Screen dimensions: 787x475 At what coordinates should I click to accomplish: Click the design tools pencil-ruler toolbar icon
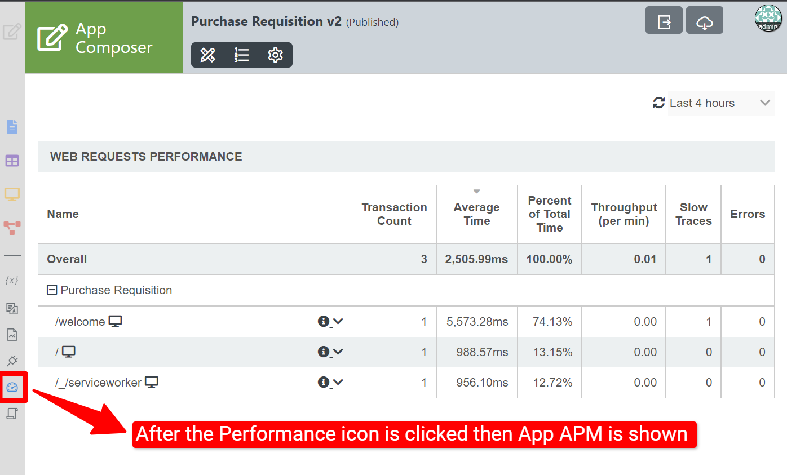click(208, 55)
